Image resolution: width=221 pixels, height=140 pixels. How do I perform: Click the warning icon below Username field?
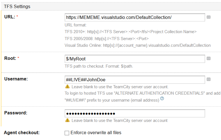tap(67, 87)
